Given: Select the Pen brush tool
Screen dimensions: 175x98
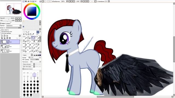Looking at the screenshot, I should point(33,38).
